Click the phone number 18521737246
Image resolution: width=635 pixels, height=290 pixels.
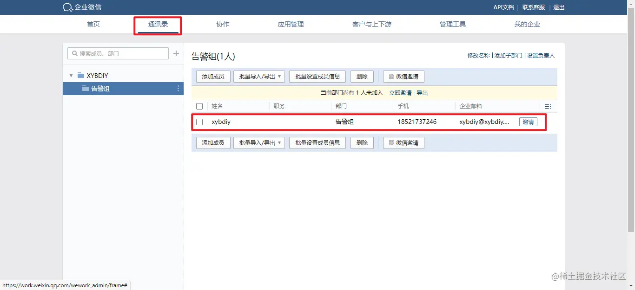(x=417, y=122)
